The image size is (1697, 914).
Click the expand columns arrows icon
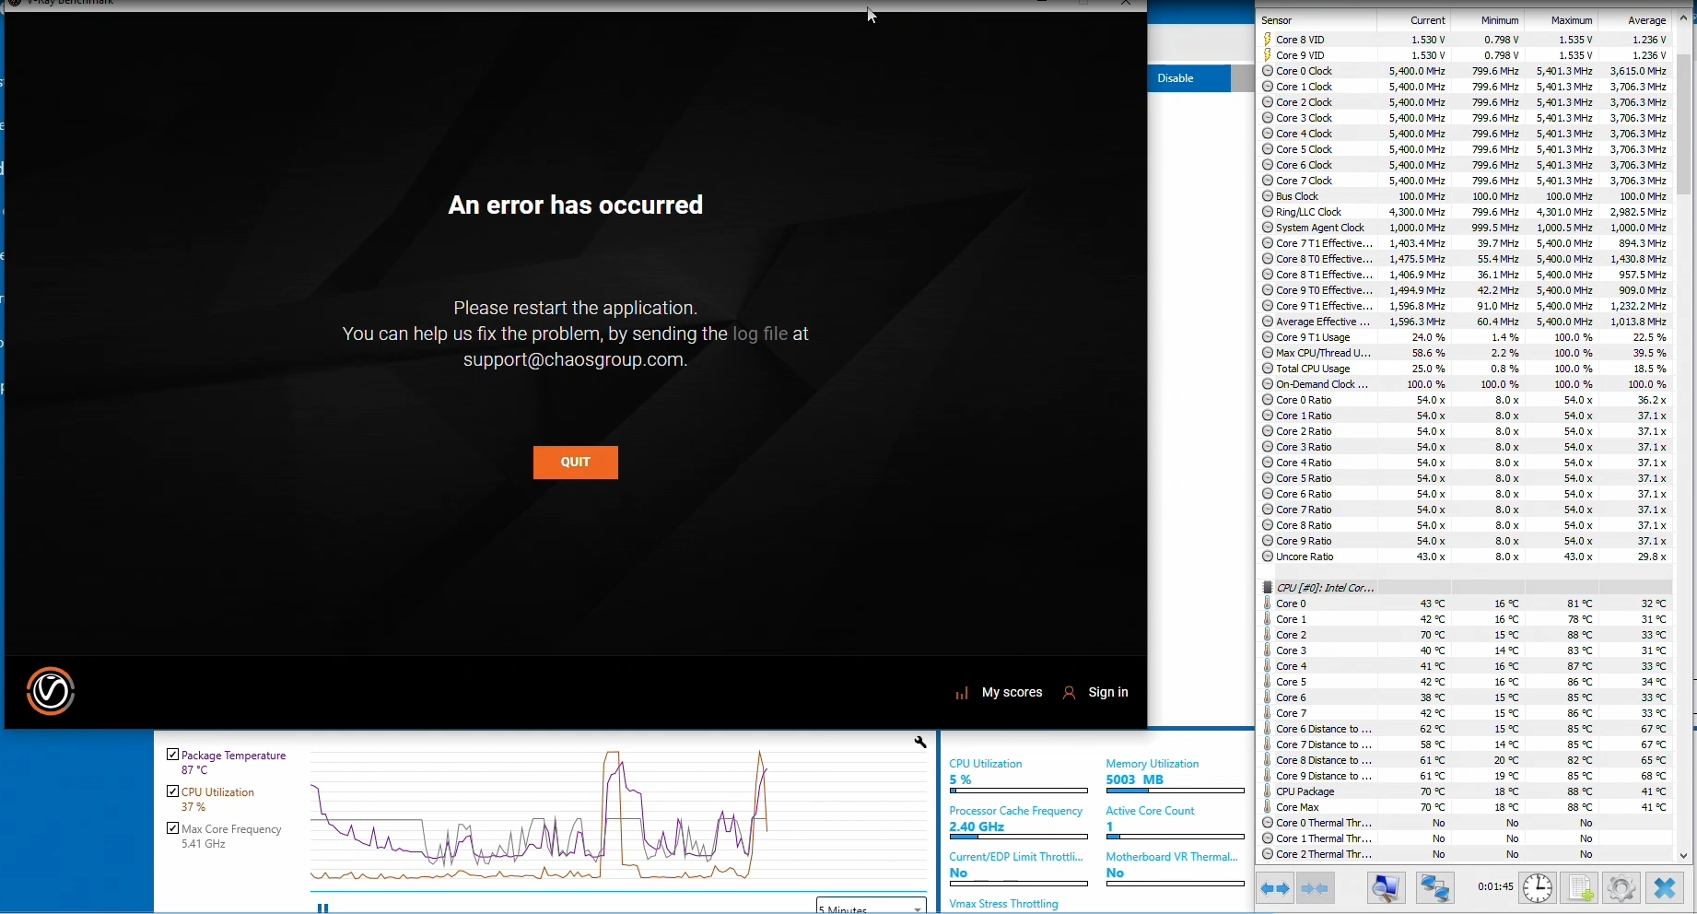click(1275, 889)
